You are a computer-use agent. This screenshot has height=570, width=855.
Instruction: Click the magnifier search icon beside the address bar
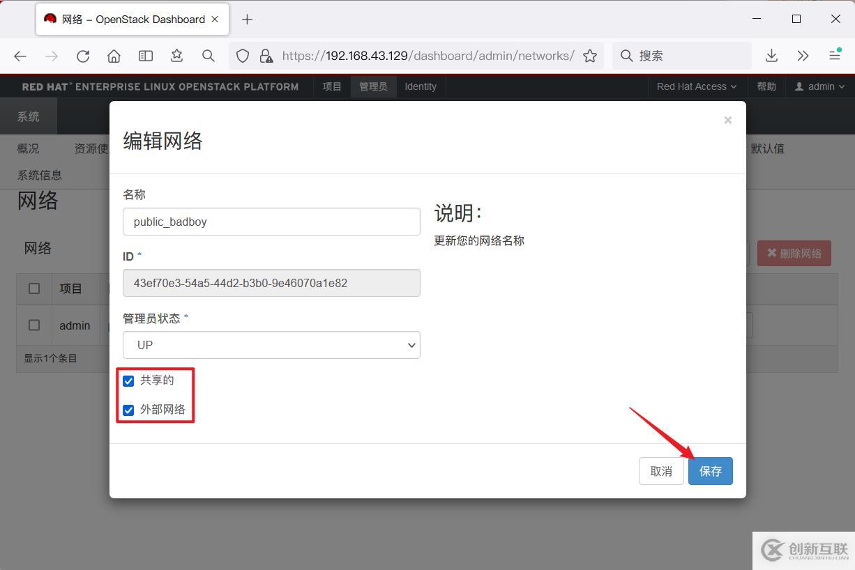point(208,56)
